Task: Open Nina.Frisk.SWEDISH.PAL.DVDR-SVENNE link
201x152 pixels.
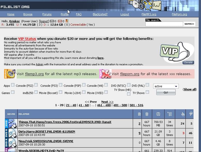Action: coord(46,141)
